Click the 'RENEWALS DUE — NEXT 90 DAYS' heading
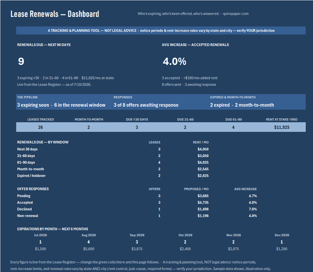The height and width of the screenshot is (272, 313). click(x=44, y=45)
